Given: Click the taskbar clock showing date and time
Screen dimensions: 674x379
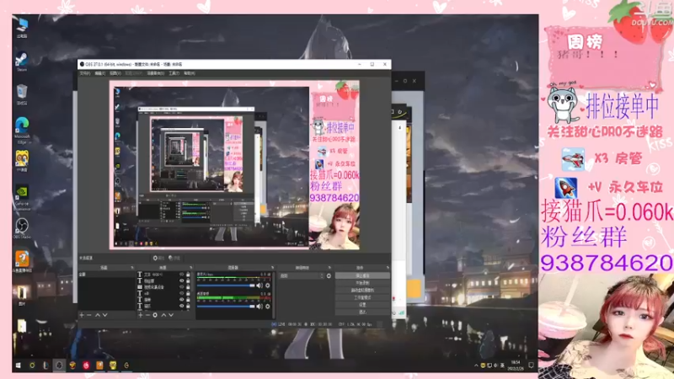Looking at the screenshot, I should click(516, 366).
